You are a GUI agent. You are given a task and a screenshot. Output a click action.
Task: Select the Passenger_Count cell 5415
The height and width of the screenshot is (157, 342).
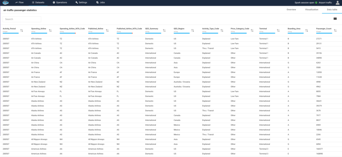[x=318, y=48]
